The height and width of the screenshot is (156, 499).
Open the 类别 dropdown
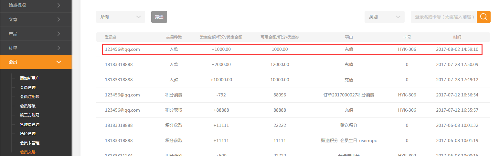(x=384, y=17)
